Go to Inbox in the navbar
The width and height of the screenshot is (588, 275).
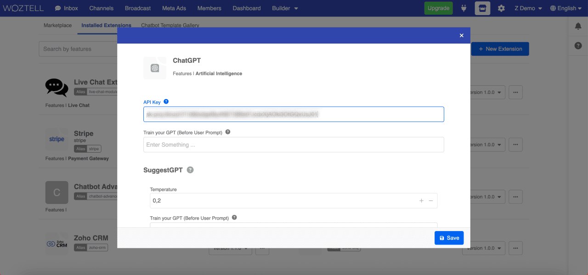click(67, 8)
